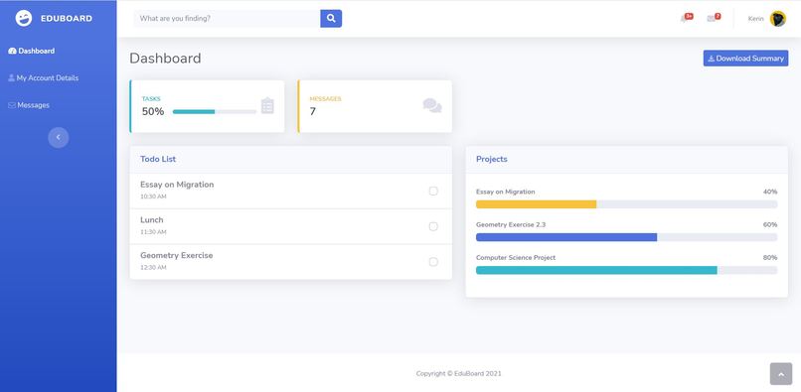Click the 'Essay on Migration' todo item text
Image resolution: width=801 pixels, height=392 pixels.
click(x=177, y=185)
